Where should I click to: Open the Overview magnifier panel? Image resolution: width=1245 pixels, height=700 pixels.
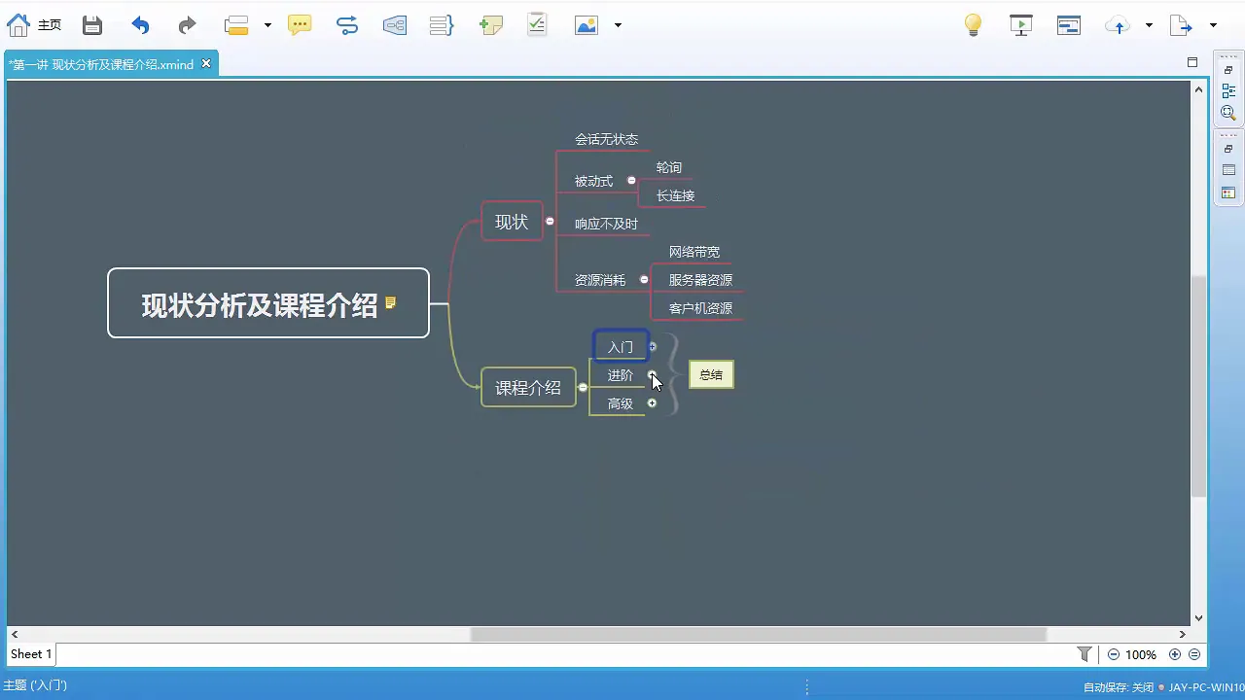(x=1228, y=113)
